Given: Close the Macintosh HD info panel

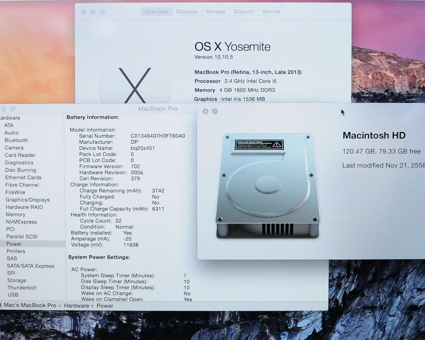Looking at the screenshot, I should [205, 111].
